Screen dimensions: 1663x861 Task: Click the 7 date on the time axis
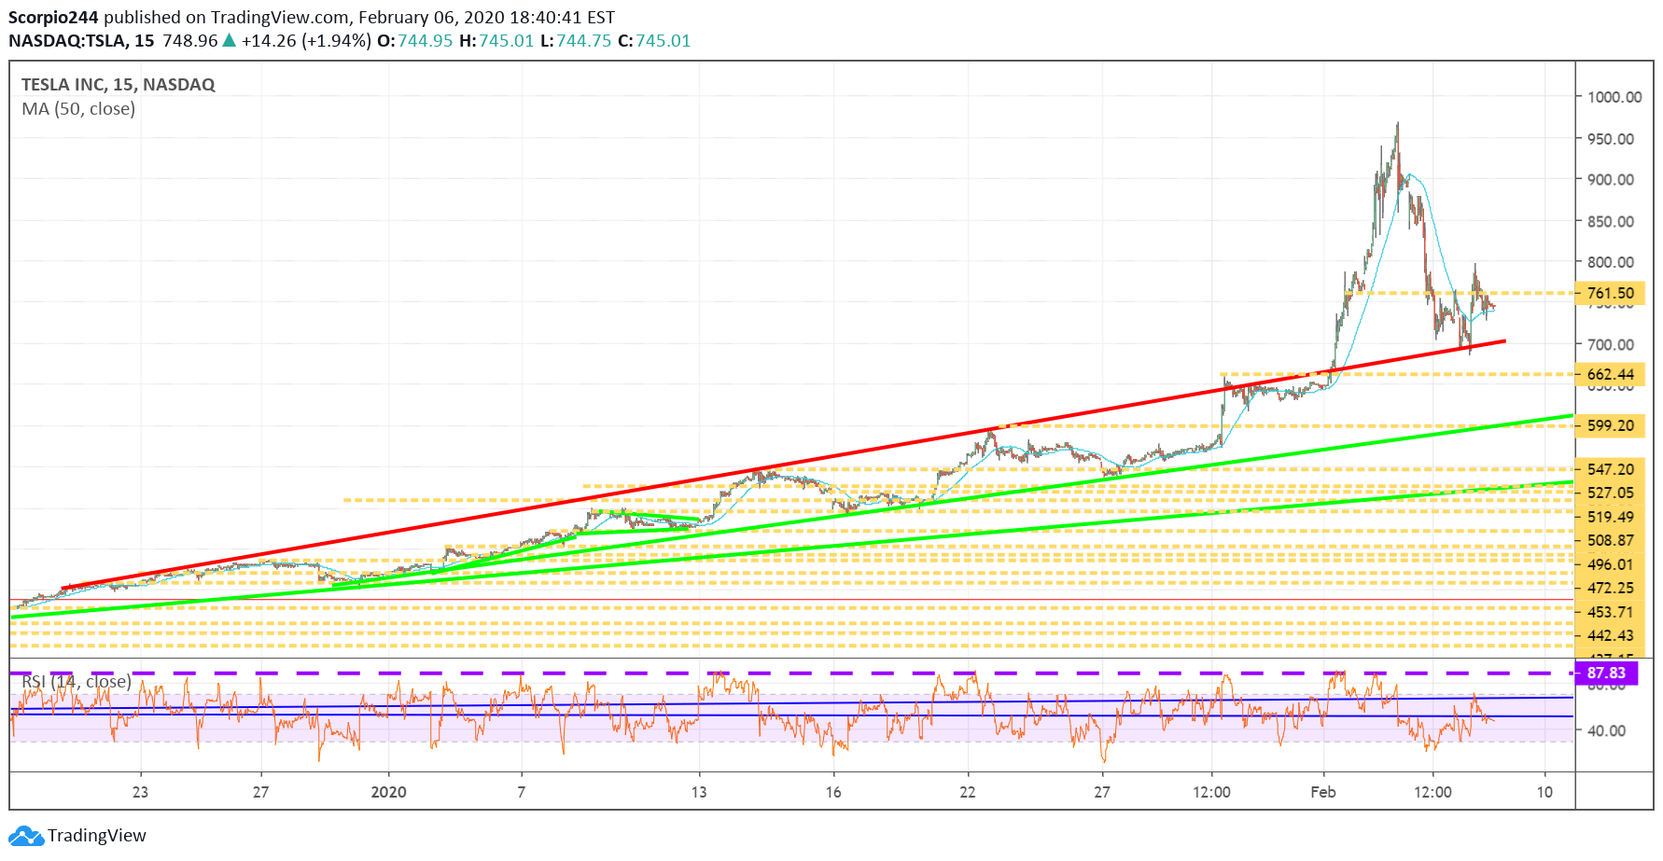[x=522, y=792]
